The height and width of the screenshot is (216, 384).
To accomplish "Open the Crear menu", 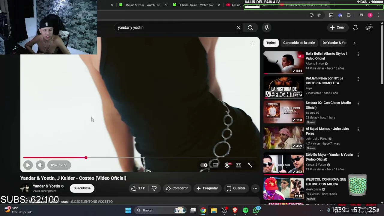I will 338,28.
